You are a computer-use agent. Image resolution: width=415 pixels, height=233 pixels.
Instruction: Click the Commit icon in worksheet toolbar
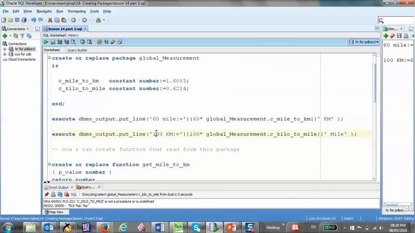pyautogui.click(x=82, y=42)
